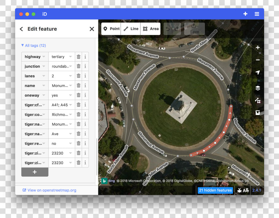Open the junction key dropdown
Image resolution: width=279 pixels, height=218 pixels.
click(x=44, y=66)
